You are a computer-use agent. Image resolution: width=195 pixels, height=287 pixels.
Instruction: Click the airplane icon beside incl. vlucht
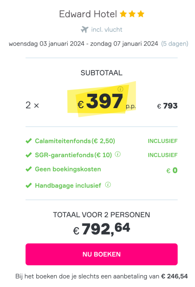click(x=84, y=30)
